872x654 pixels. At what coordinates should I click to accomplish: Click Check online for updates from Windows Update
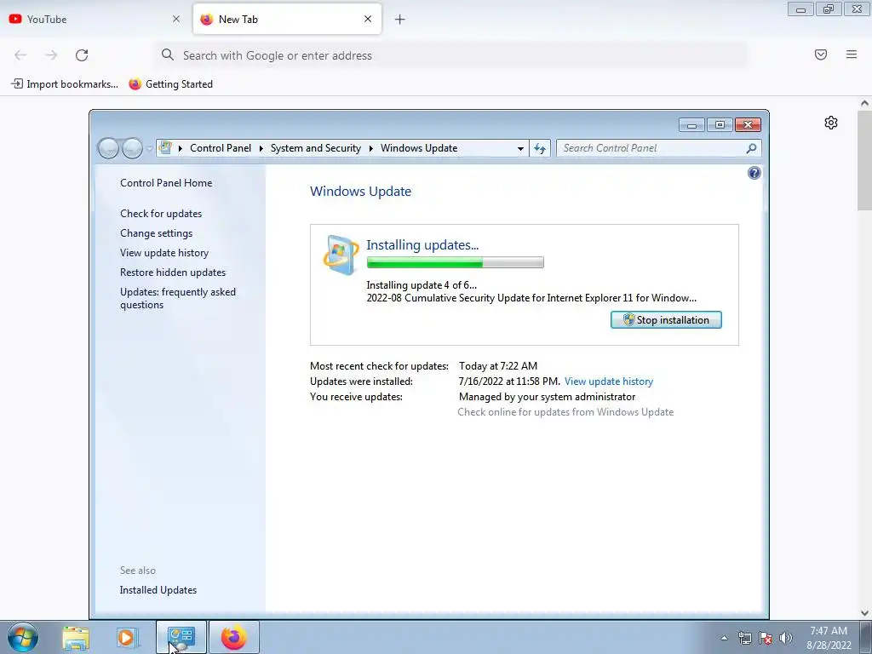565,412
